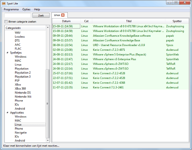Select Kerio Connect 7.1.3-2461 row

click(x=120, y=87)
